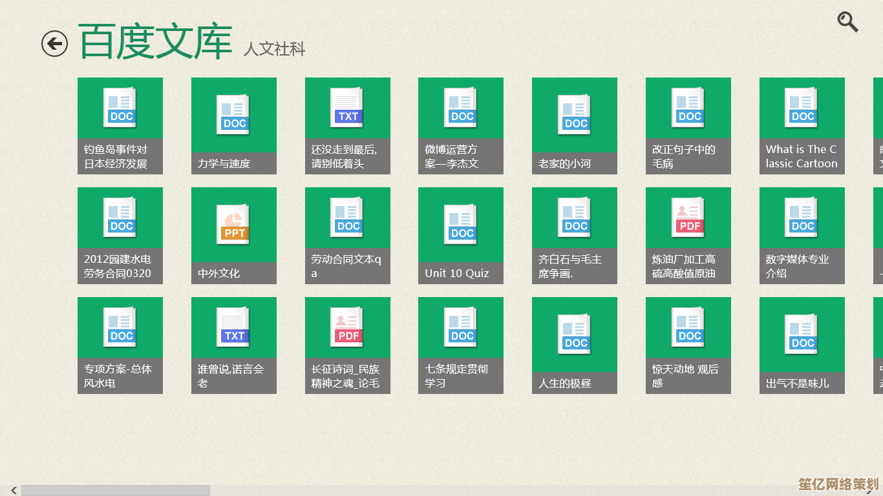Viewport: 883px width, 496px height.
Task: Click the title text 人生的极昼
Action: click(x=564, y=383)
